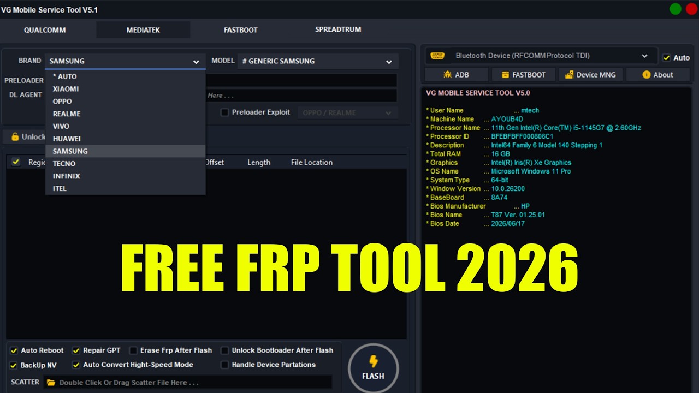Choose HUAWEI from brand list
Screen dimensions: 699x393
click(125, 139)
